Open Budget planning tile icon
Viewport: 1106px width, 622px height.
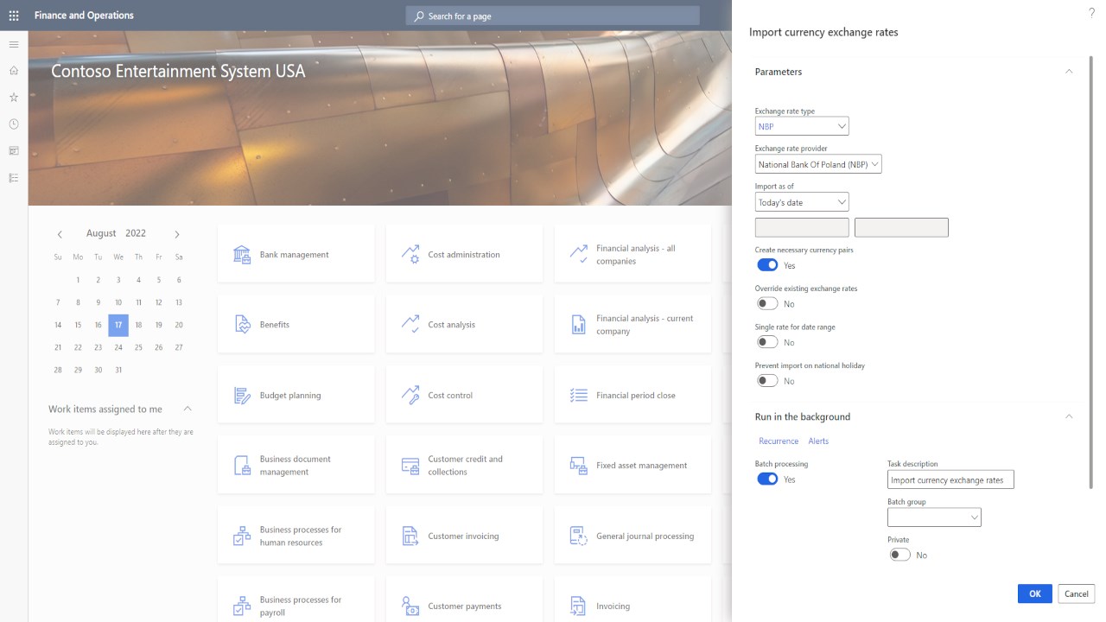[x=242, y=395]
